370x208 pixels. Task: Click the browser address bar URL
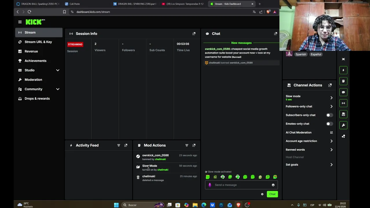click(x=93, y=12)
